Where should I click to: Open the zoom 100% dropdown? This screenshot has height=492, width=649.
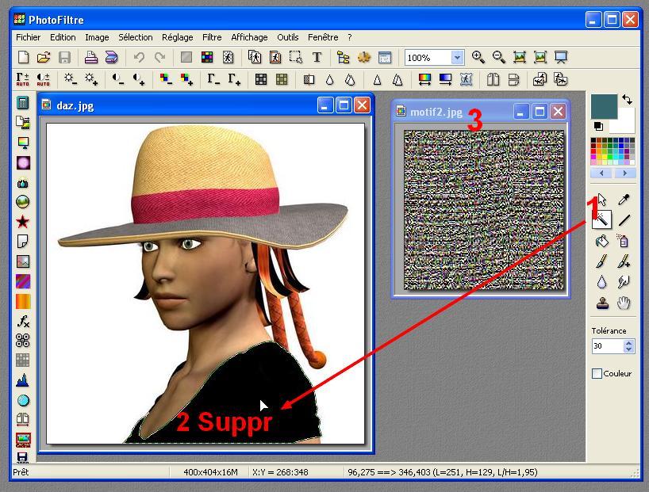pos(457,58)
